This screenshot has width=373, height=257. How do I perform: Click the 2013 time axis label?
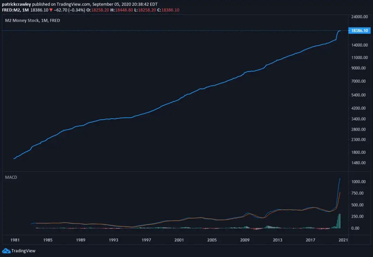coord(278,240)
